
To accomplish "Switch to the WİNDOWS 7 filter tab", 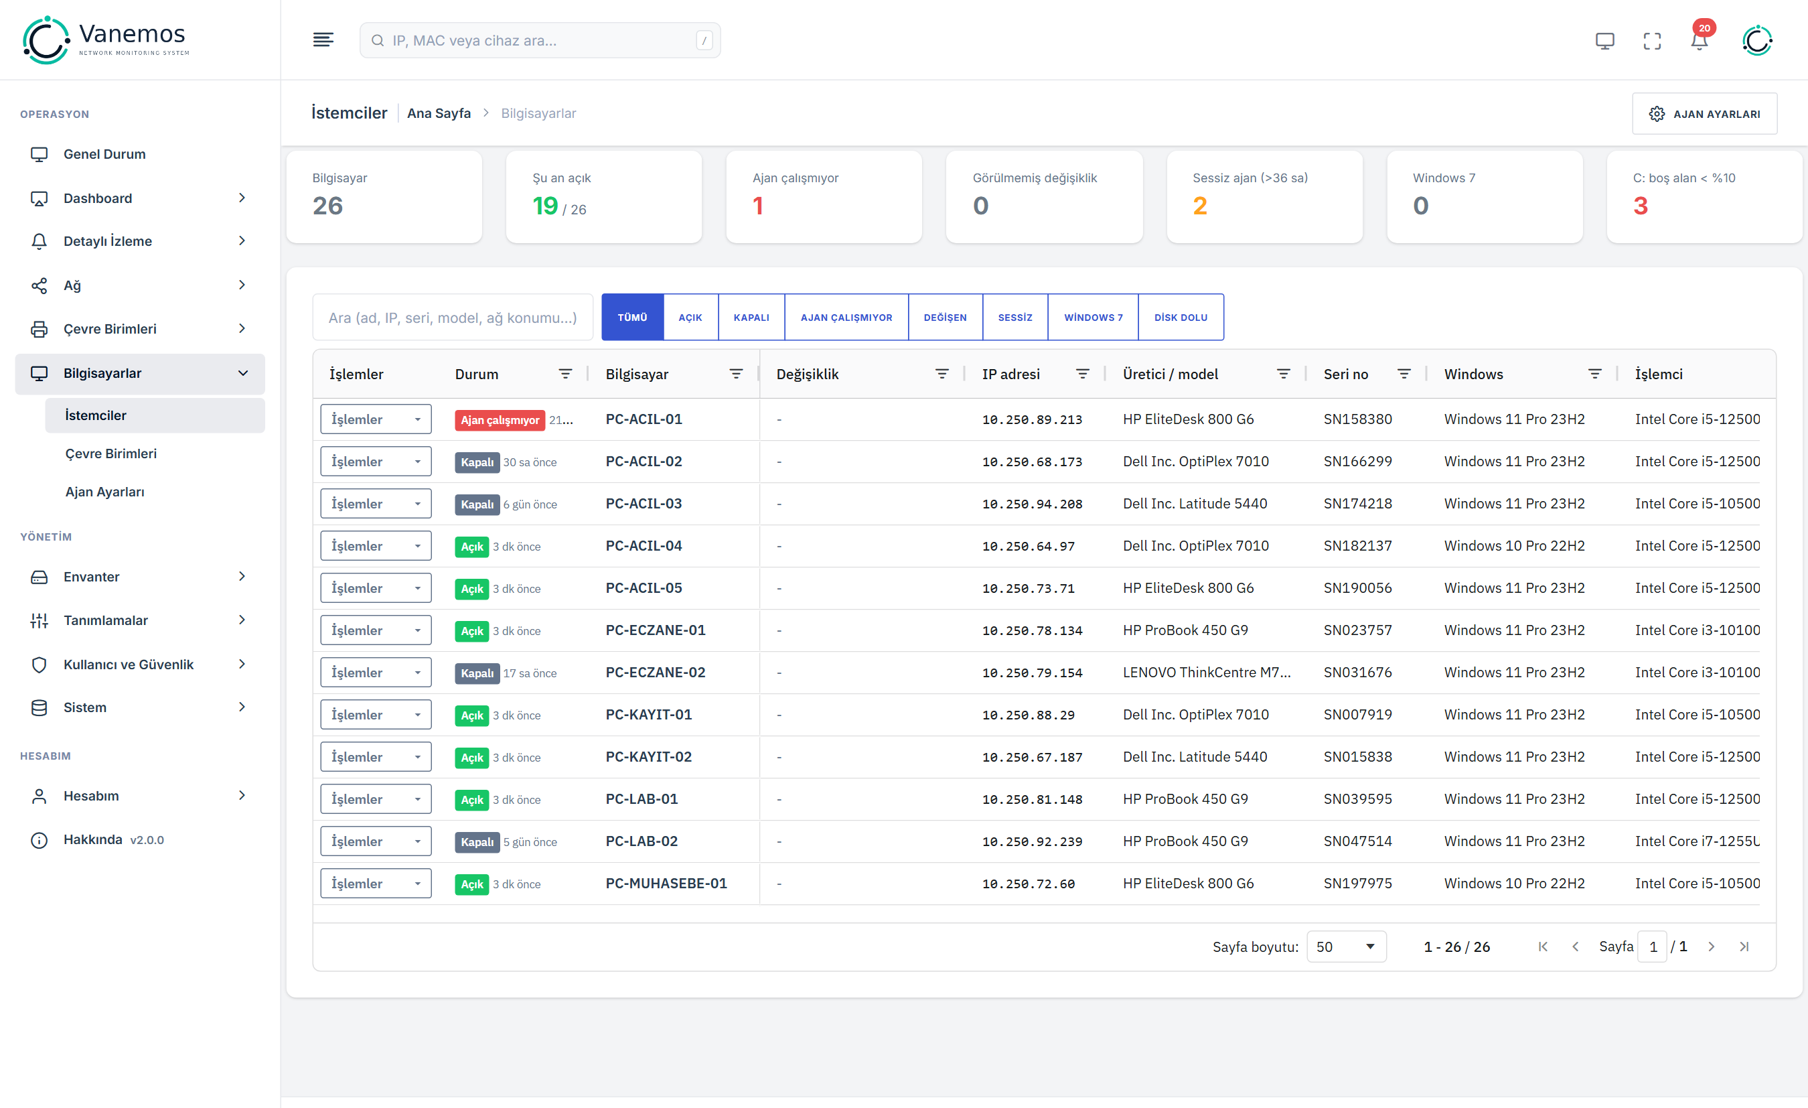I will pos(1094,318).
